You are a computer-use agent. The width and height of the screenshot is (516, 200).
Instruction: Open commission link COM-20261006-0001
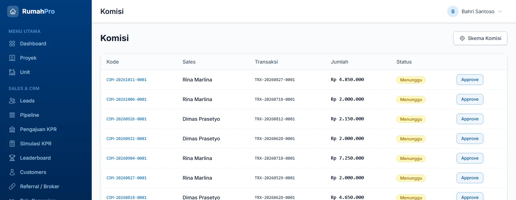pyautogui.click(x=126, y=99)
